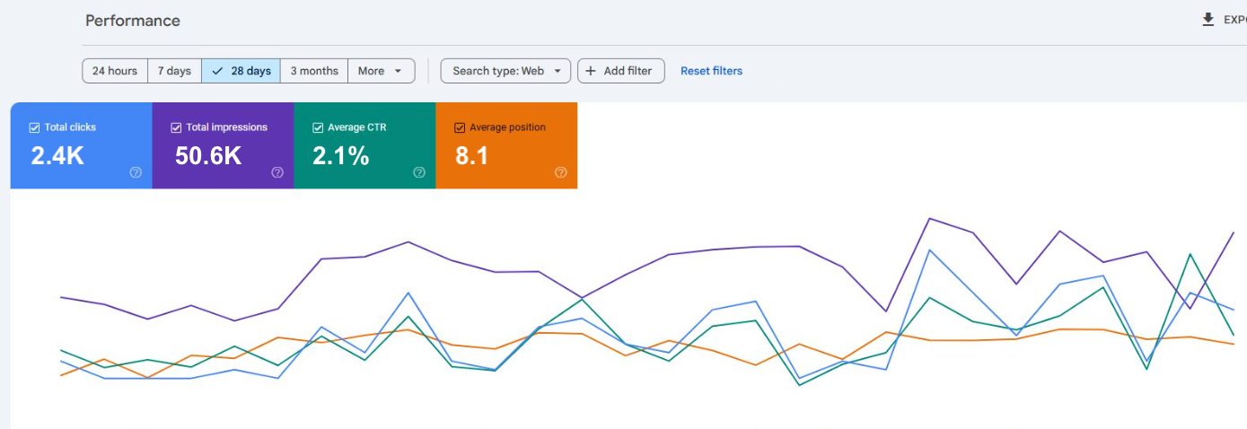The height and width of the screenshot is (429, 1247).
Task: Choose the 3 months date range
Action: click(314, 71)
